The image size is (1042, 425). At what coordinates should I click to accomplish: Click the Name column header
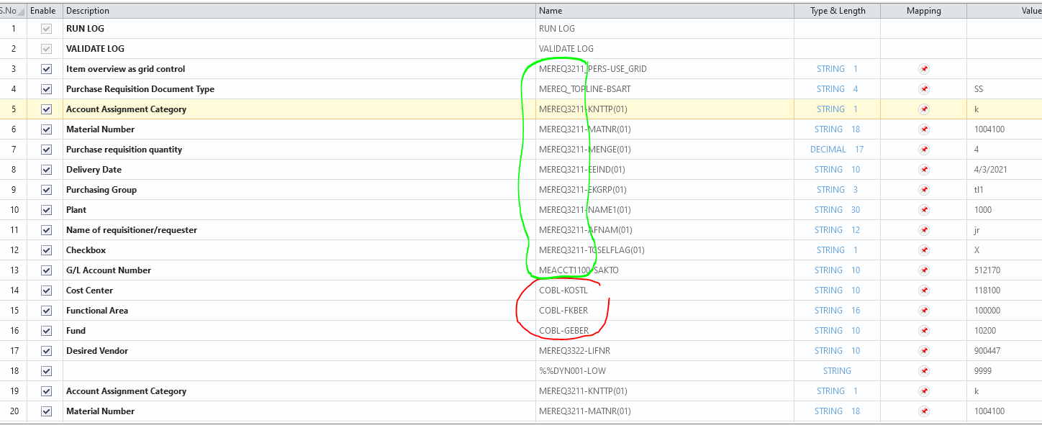pyautogui.click(x=551, y=11)
